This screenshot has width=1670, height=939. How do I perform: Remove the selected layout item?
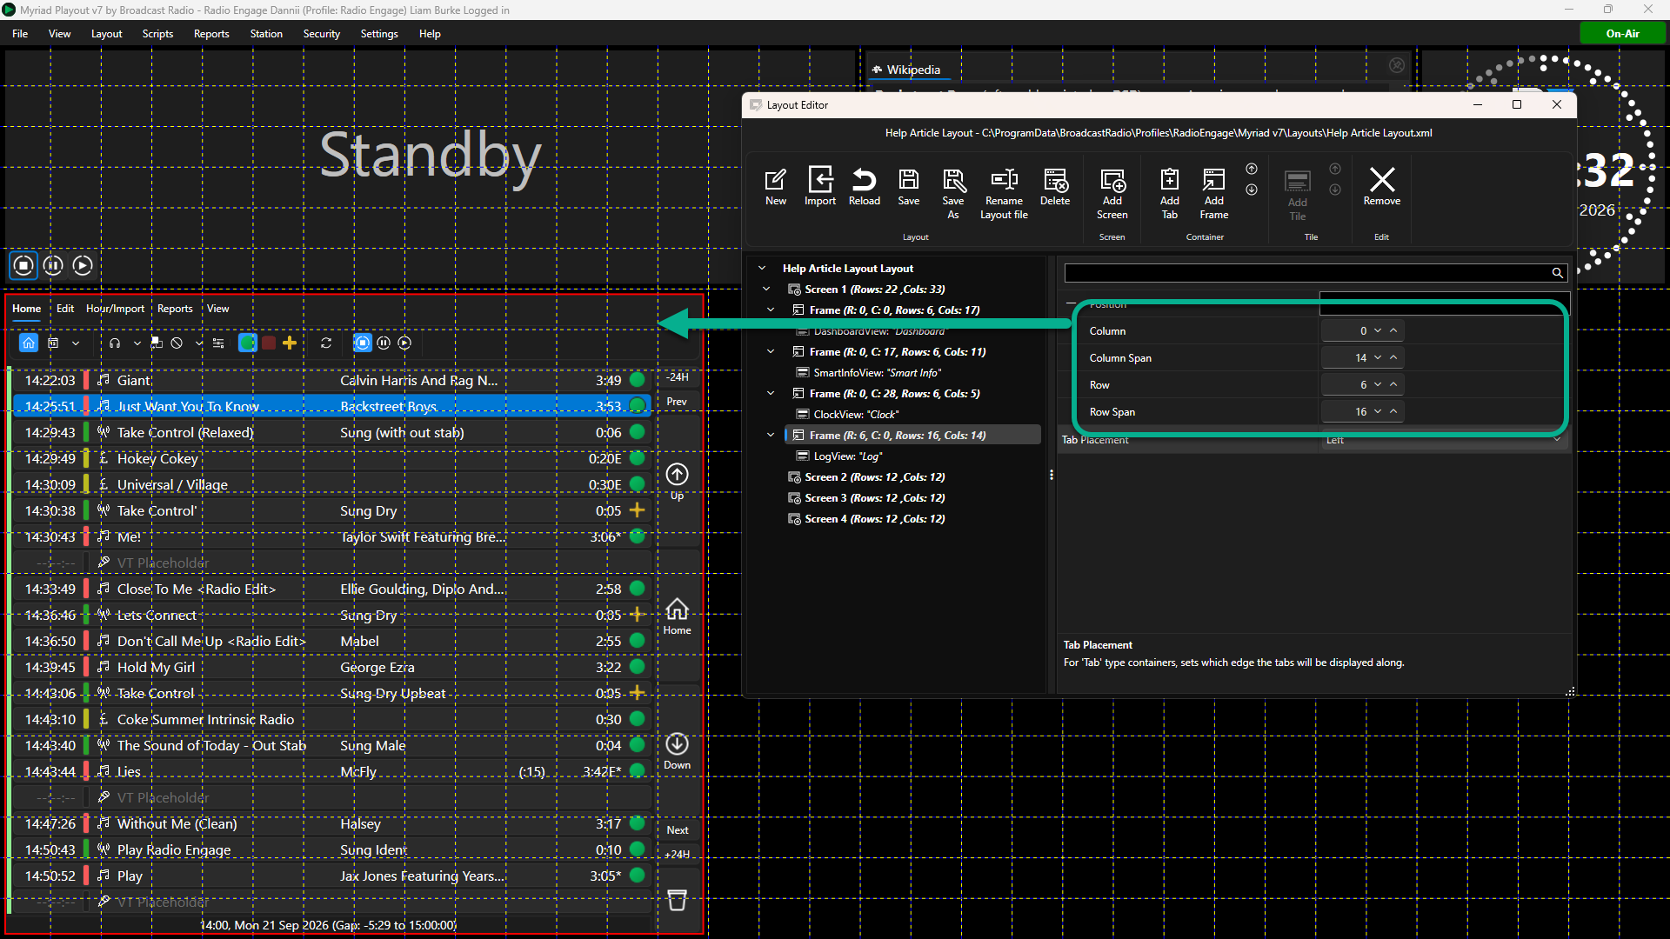tap(1382, 186)
